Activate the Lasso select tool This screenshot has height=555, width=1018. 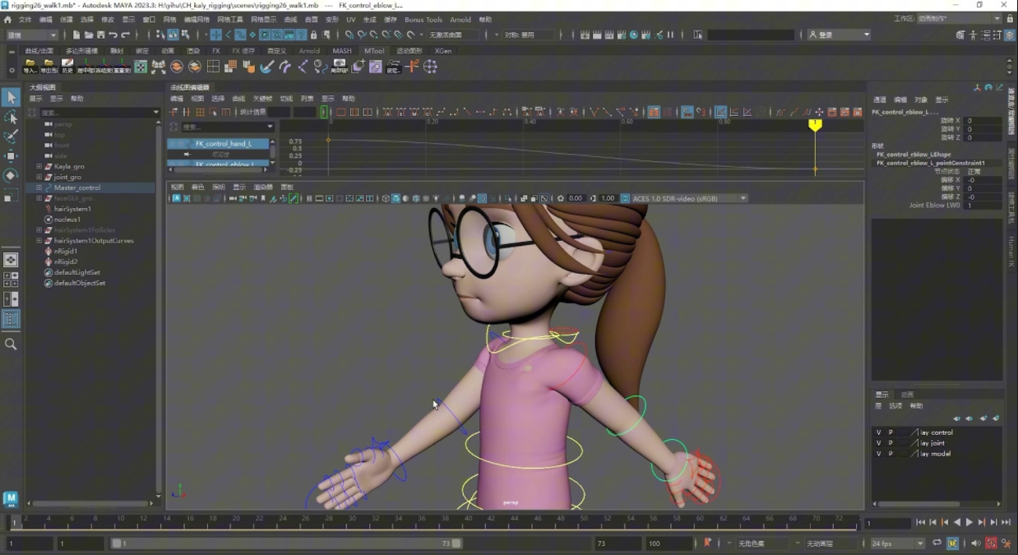click(x=11, y=117)
